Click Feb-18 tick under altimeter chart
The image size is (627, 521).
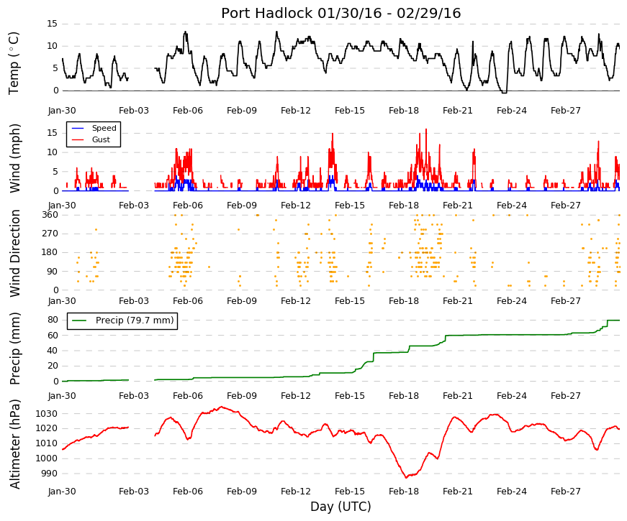[403, 492]
